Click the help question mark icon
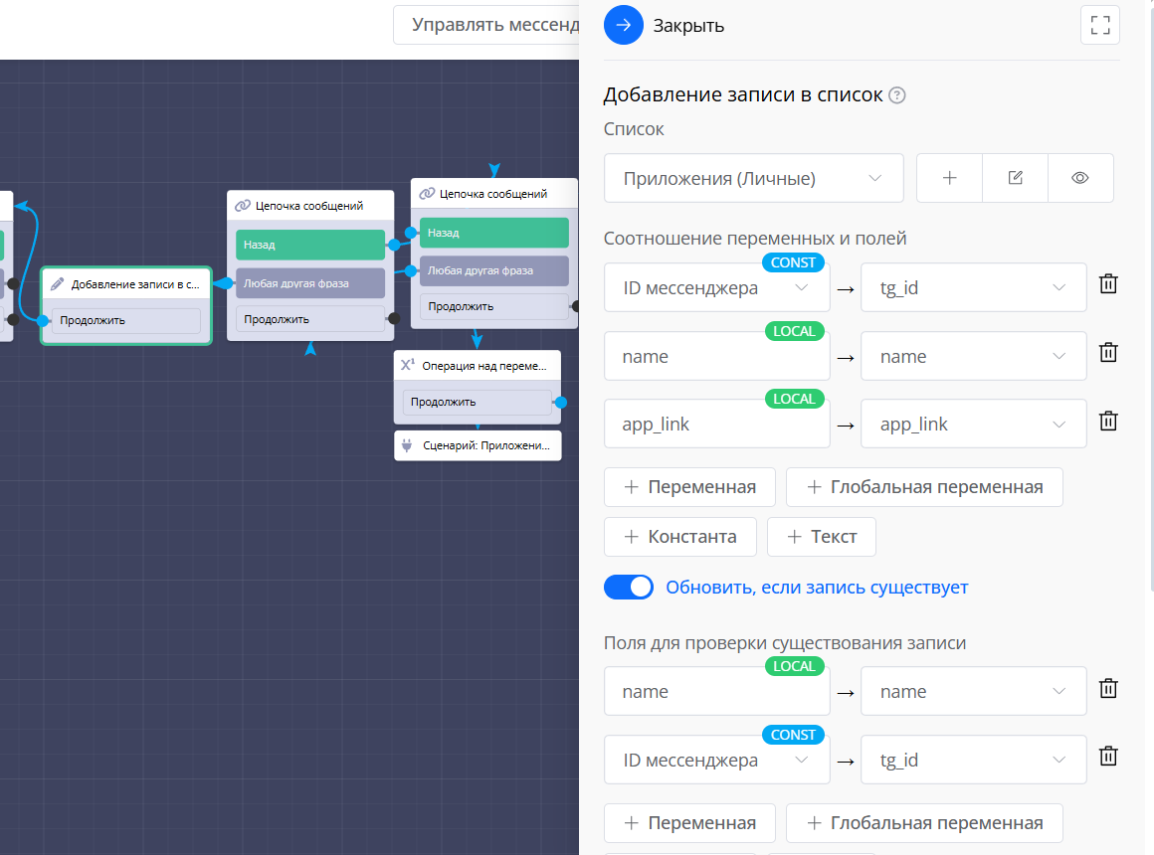 coord(897,95)
